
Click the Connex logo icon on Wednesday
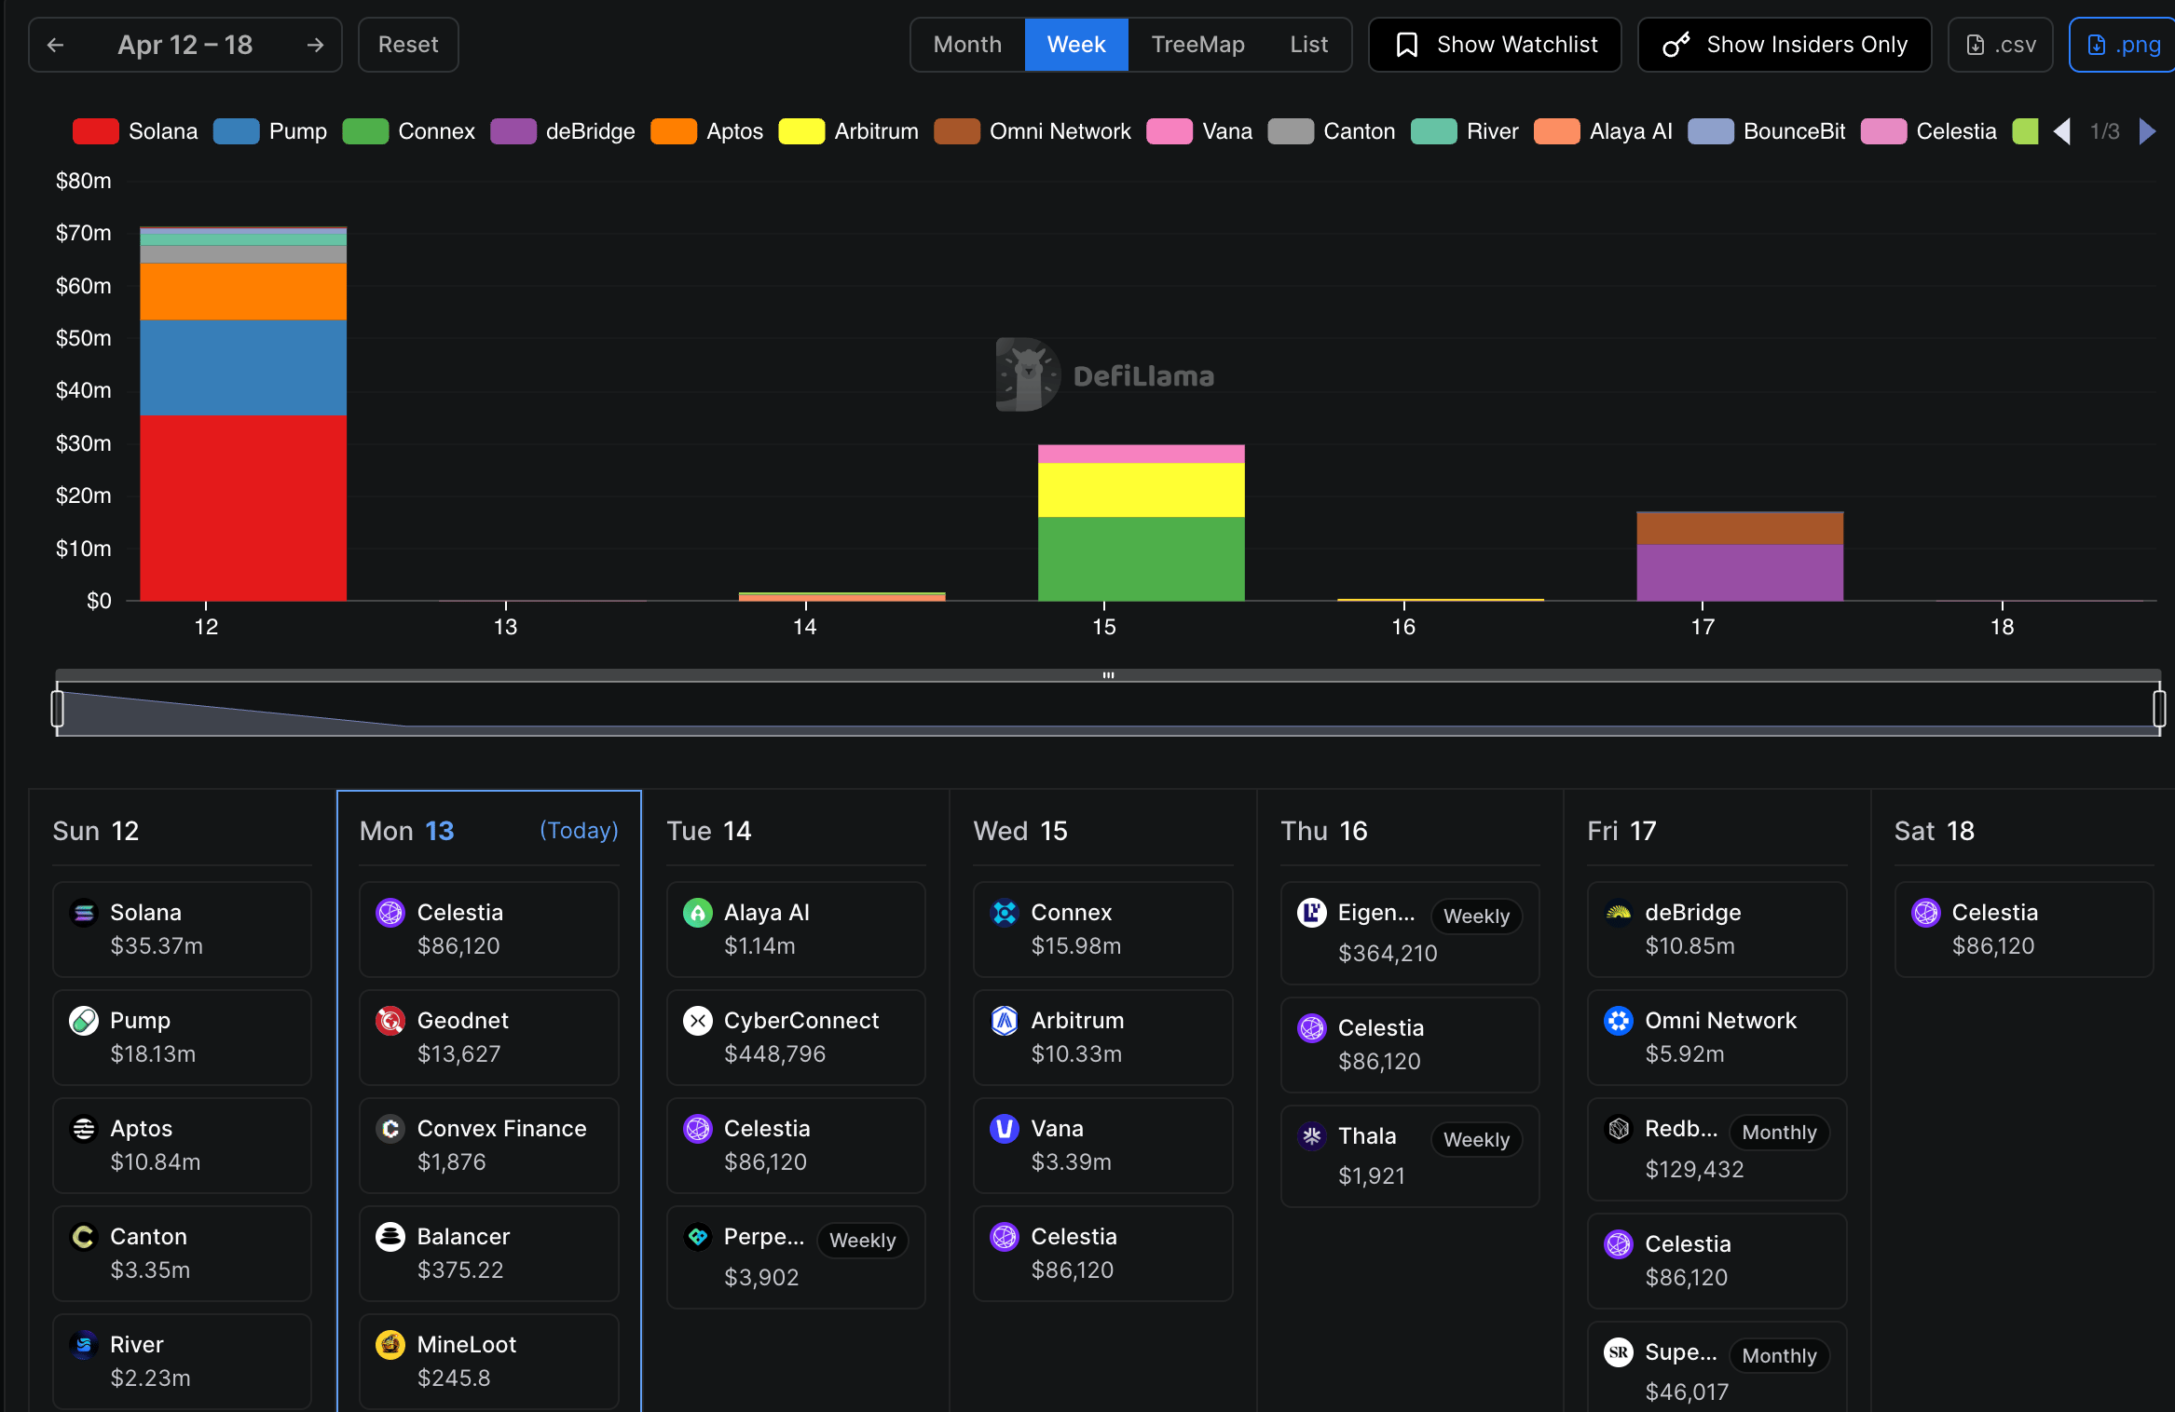pos(1005,913)
